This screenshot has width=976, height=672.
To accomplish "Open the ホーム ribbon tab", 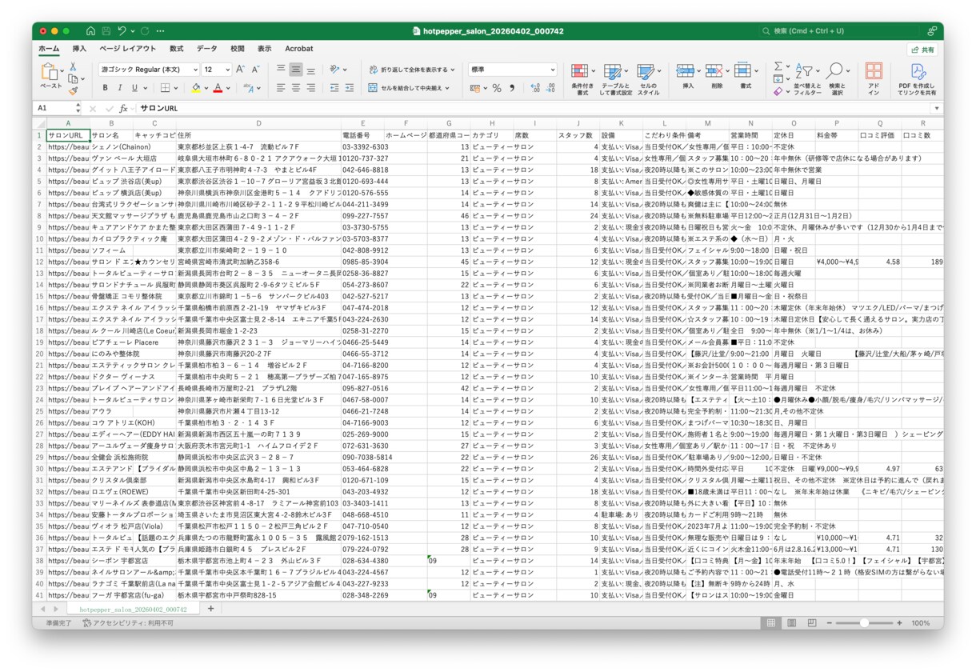I will (x=49, y=49).
